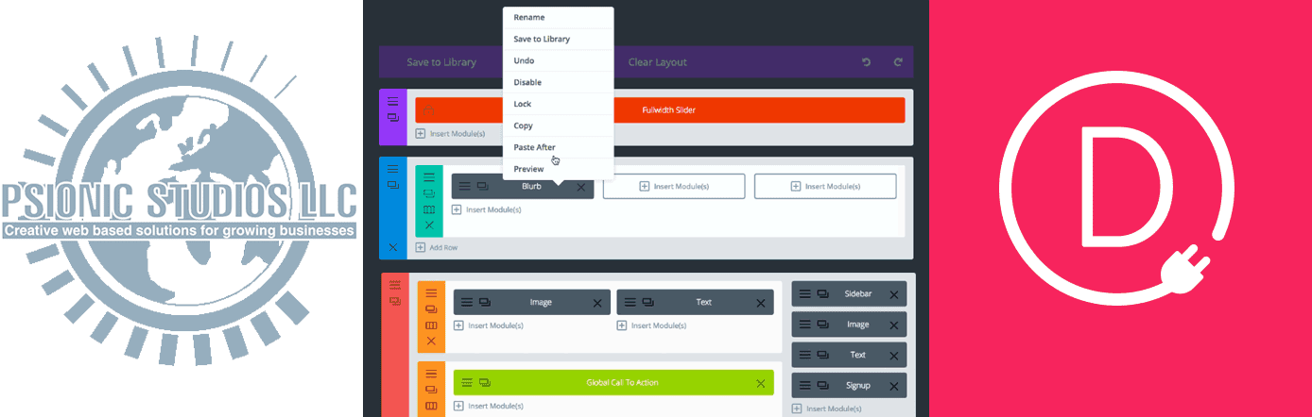Clone the Sidebar module
This screenshot has height=417, width=1312.
[822, 294]
